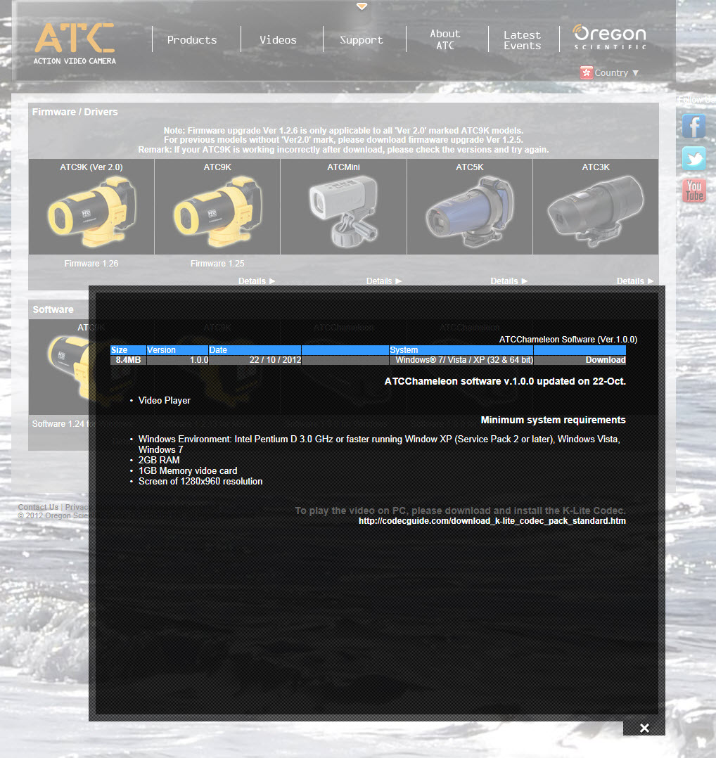Screen dimensions: 716x758
Task: Click the Minimum system requirements heading
Action: point(553,420)
